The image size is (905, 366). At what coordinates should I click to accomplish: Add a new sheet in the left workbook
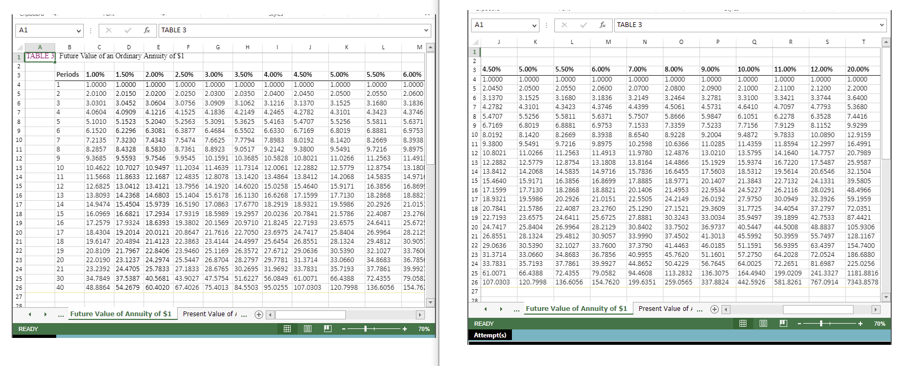(259, 314)
